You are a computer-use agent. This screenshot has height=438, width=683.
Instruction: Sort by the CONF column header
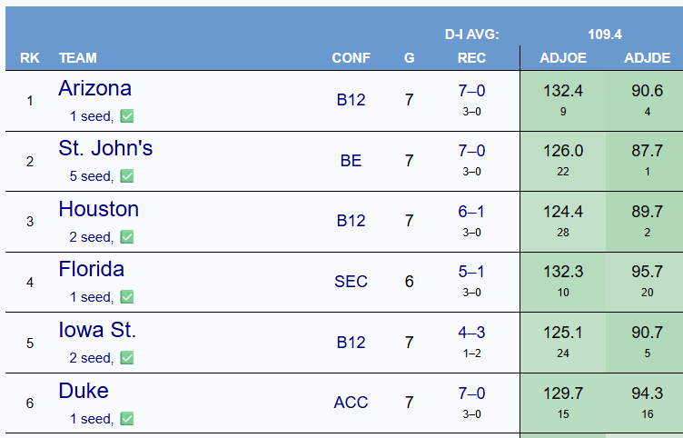click(x=351, y=58)
